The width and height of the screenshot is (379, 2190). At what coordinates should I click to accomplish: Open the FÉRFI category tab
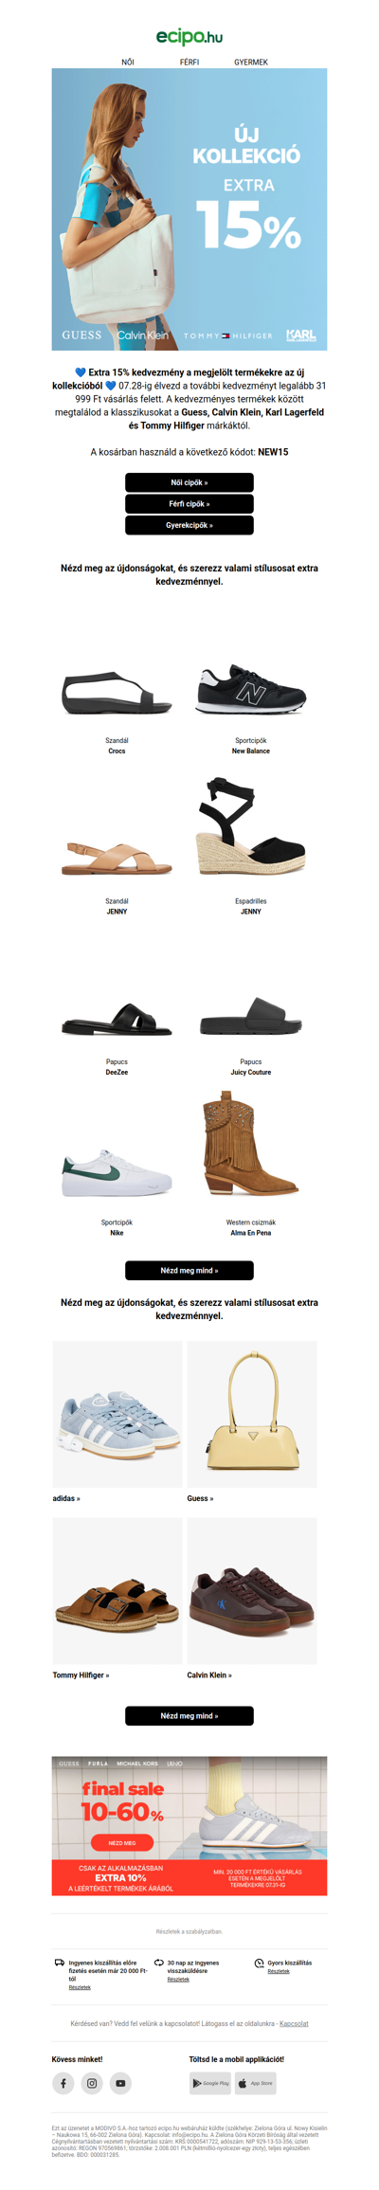pyautogui.click(x=189, y=62)
